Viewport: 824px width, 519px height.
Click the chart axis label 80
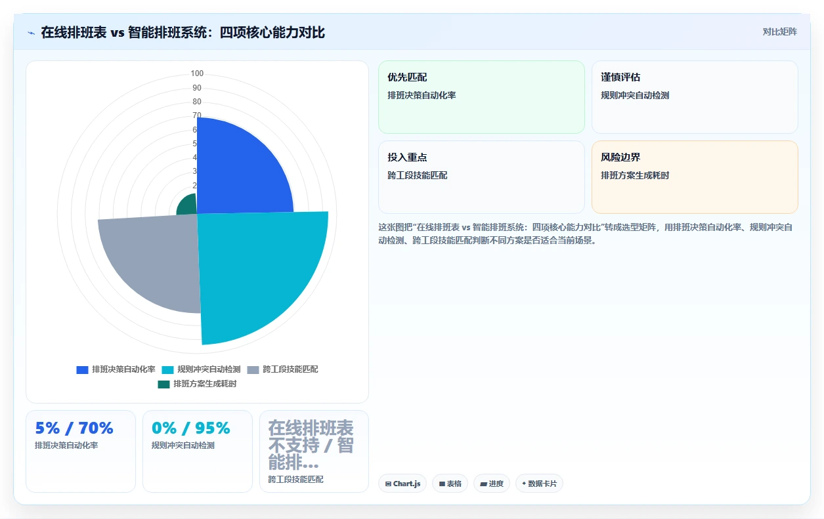coord(197,102)
